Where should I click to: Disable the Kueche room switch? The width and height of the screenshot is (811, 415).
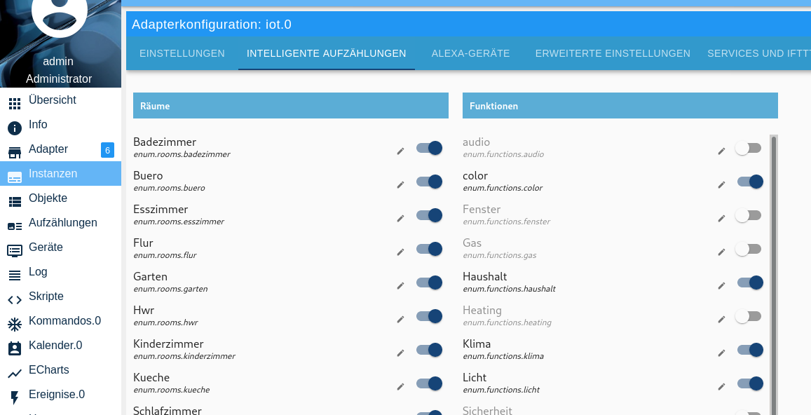tap(429, 383)
